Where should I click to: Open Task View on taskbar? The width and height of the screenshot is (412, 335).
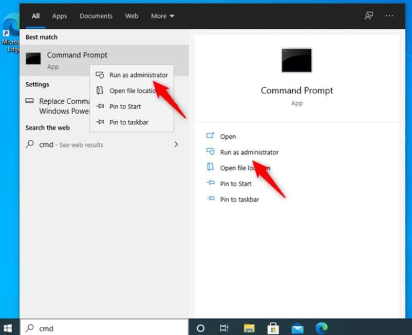[224, 328]
